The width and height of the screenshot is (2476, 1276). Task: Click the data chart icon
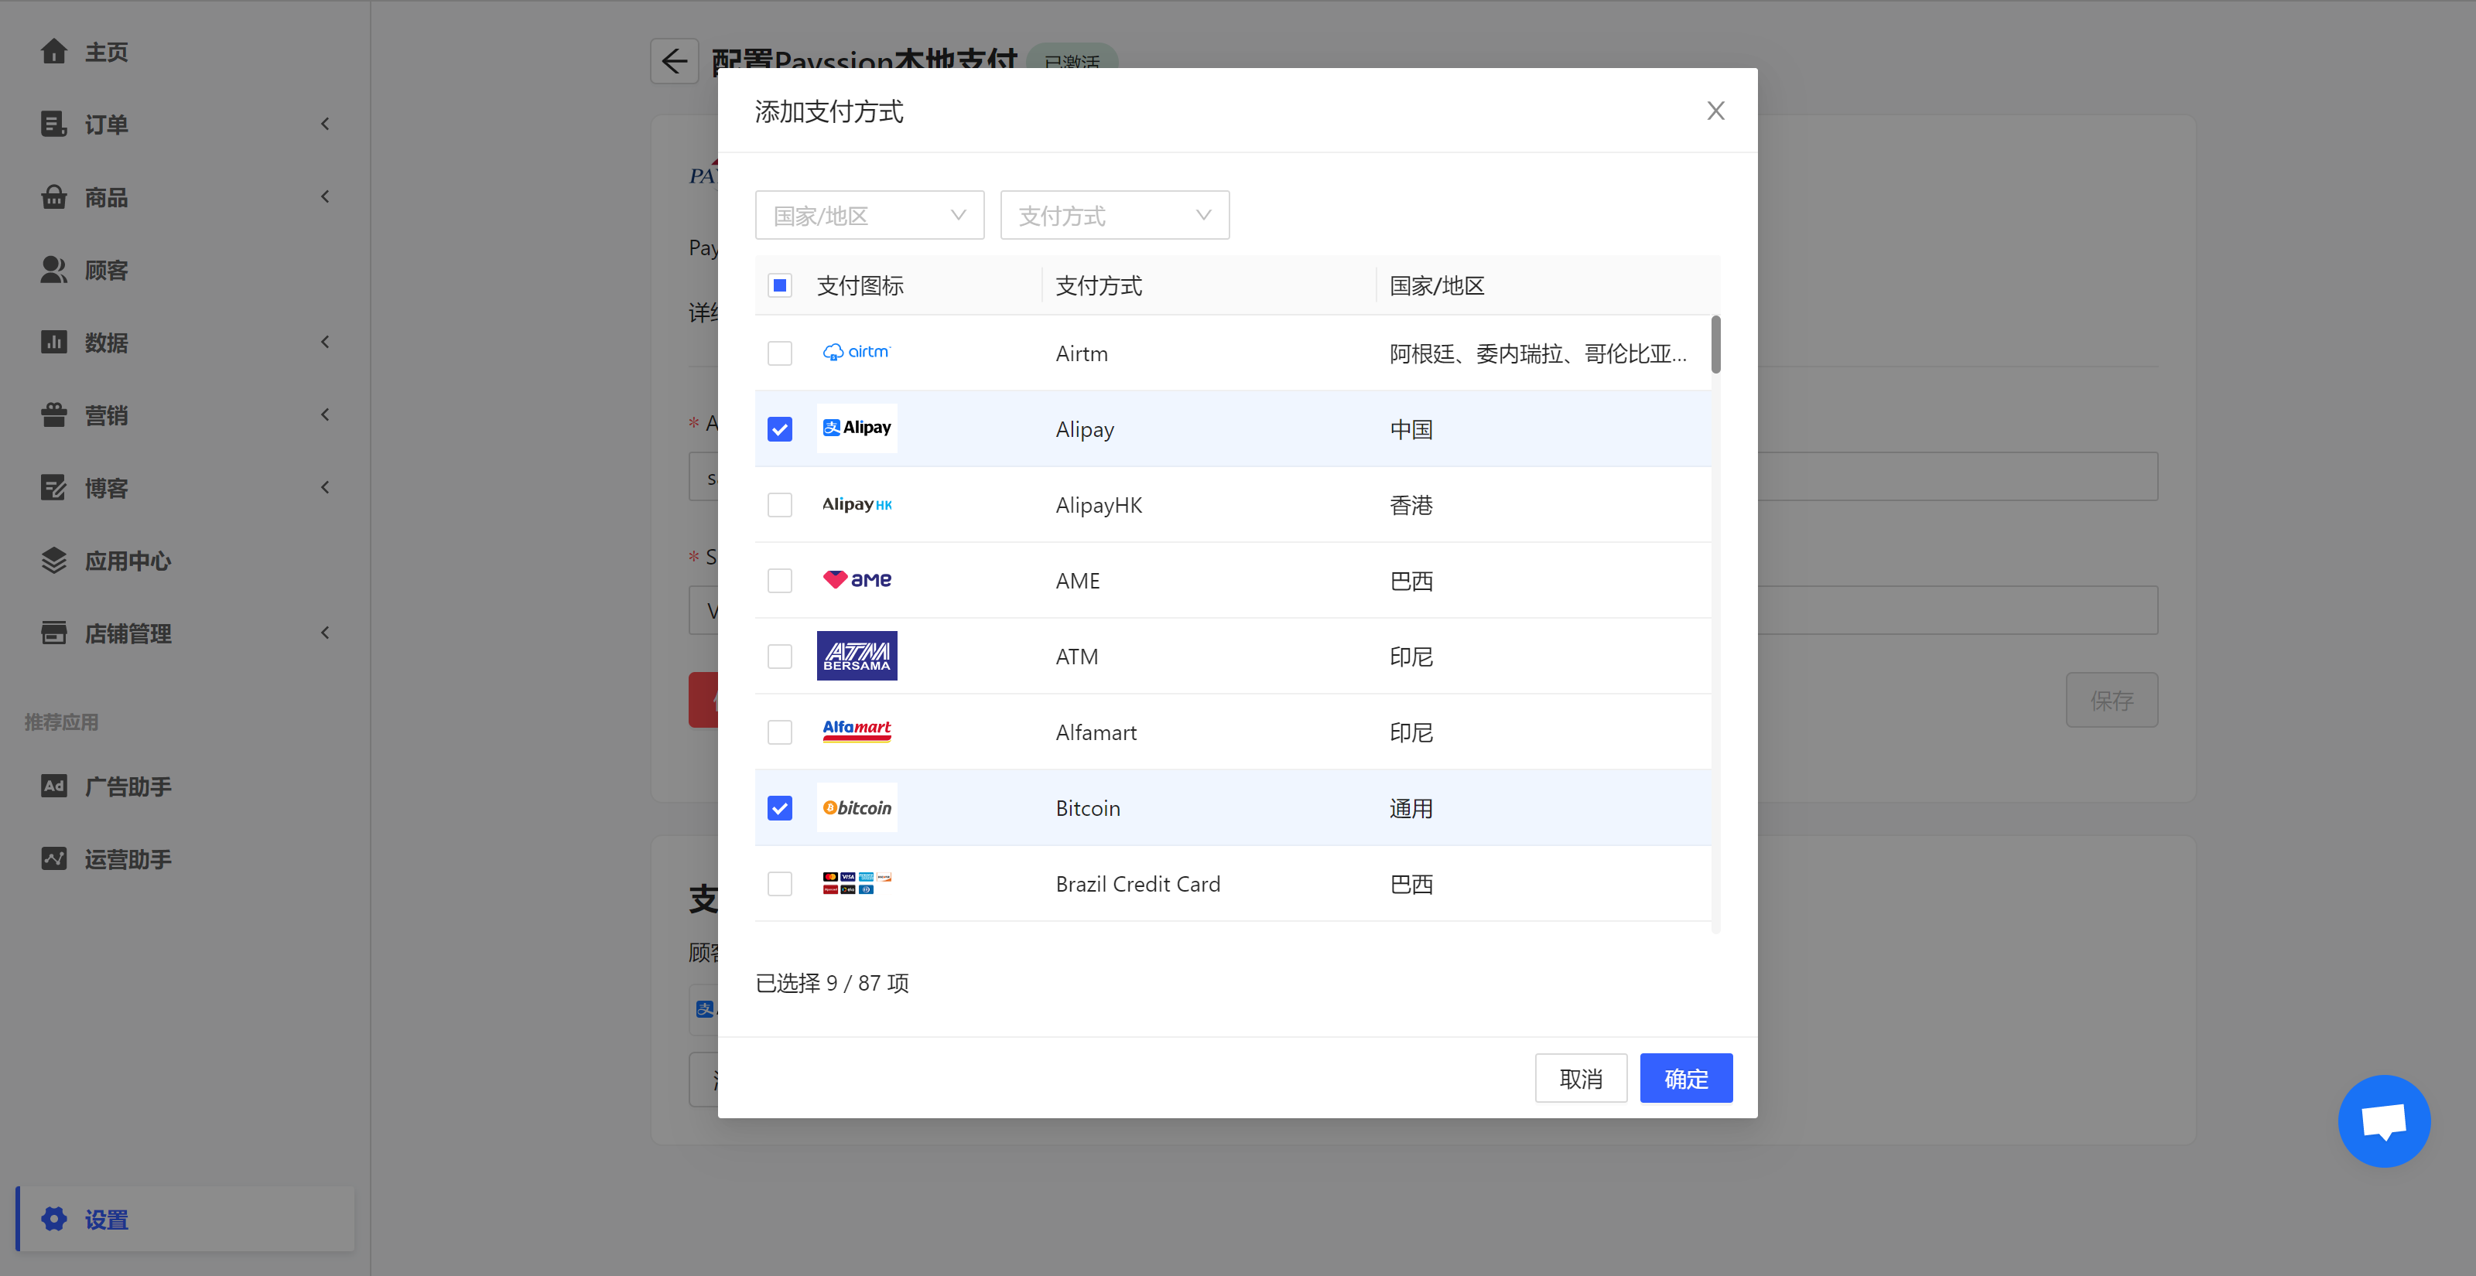click(54, 342)
